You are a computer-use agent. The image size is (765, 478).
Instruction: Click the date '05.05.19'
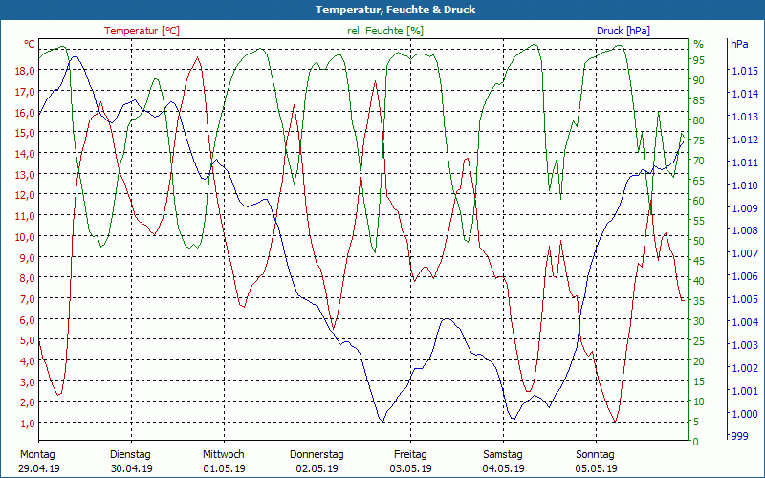(596, 468)
